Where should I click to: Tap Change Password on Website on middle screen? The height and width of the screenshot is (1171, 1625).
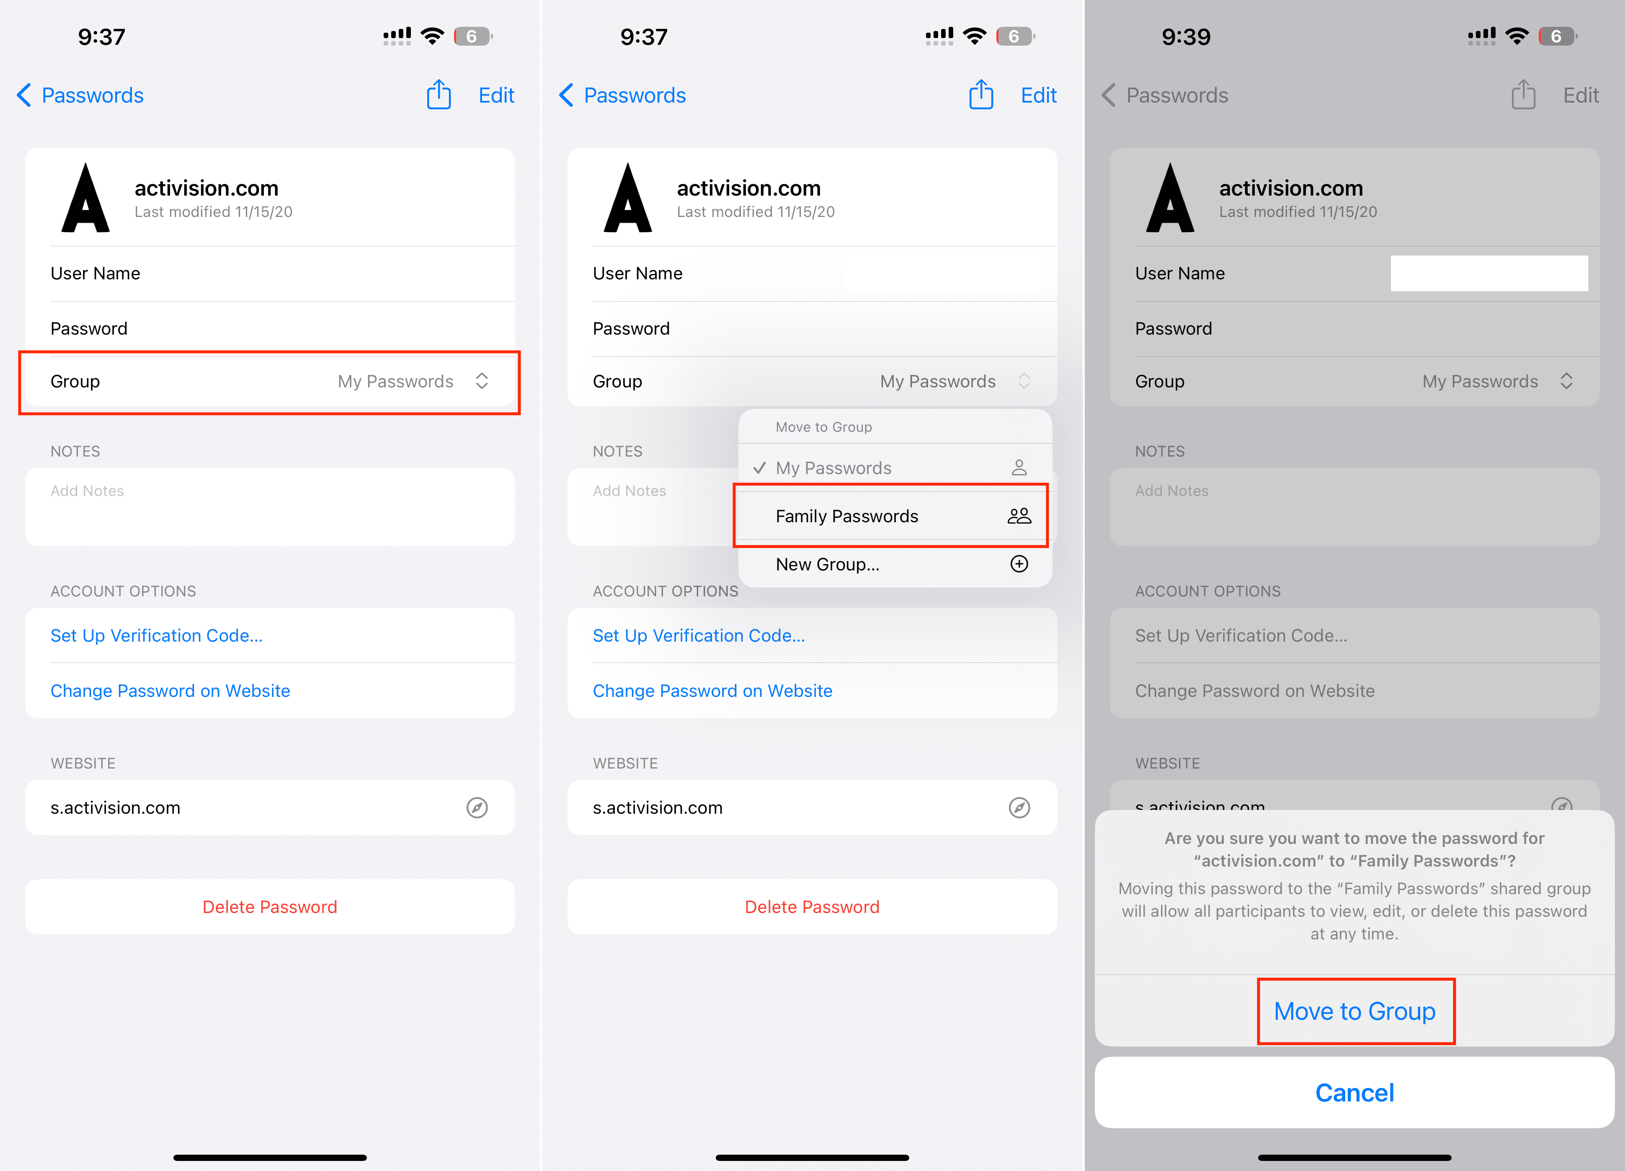712,691
